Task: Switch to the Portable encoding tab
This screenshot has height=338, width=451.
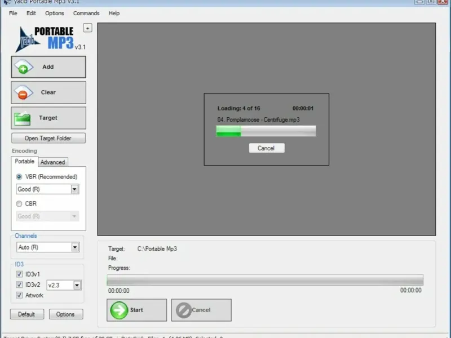Action: click(24, 161)
